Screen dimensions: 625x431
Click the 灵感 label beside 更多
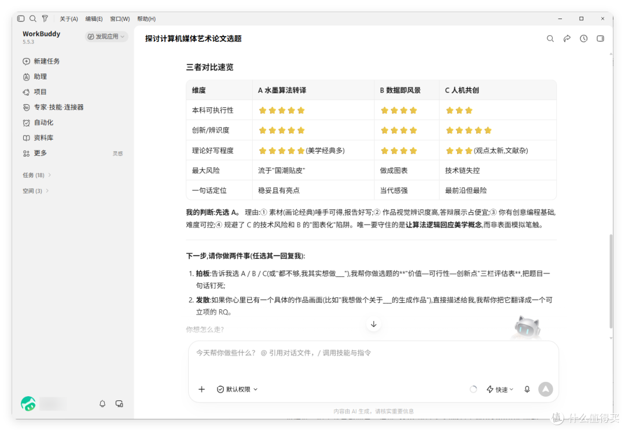pyautogui.click(x=117, y=154)
